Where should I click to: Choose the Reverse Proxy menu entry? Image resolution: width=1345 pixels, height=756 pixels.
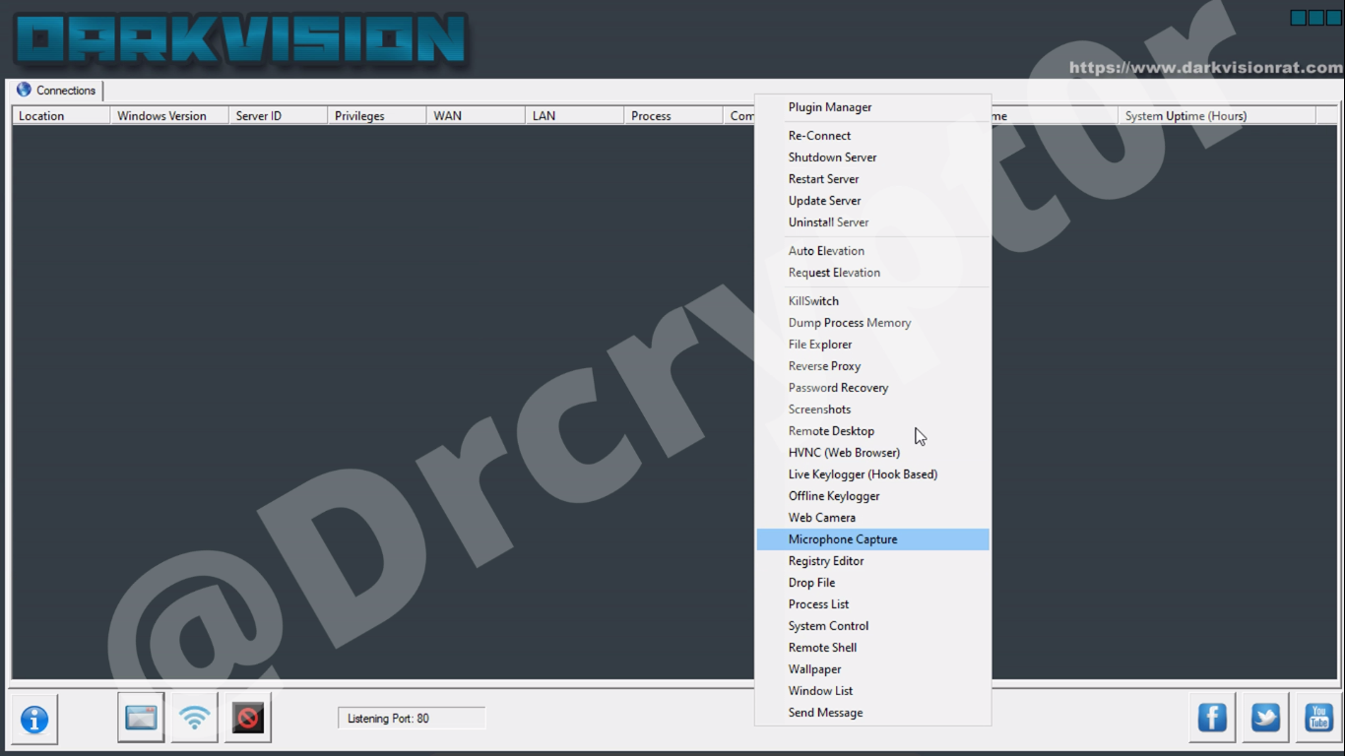(x=872, y=366)
